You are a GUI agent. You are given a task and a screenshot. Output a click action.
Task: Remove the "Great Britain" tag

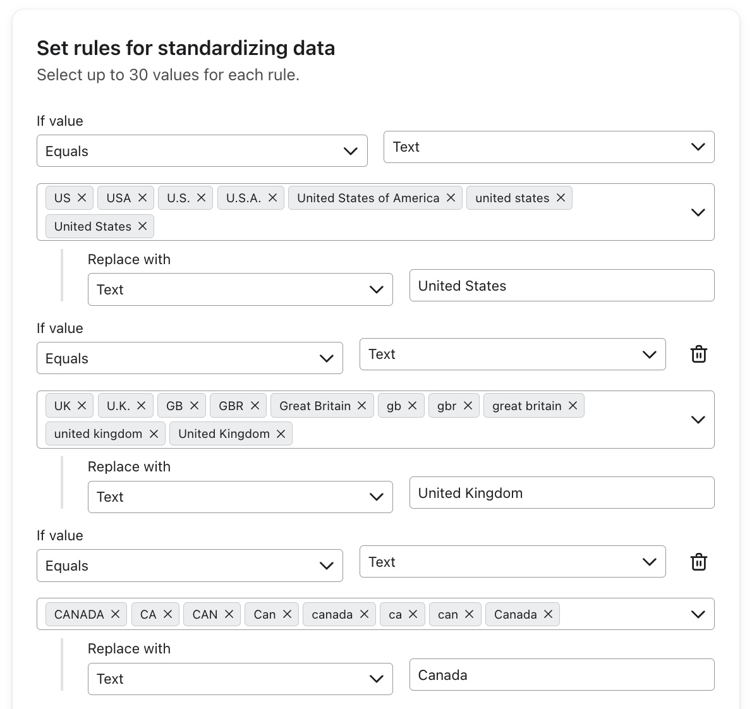point(361,406)
